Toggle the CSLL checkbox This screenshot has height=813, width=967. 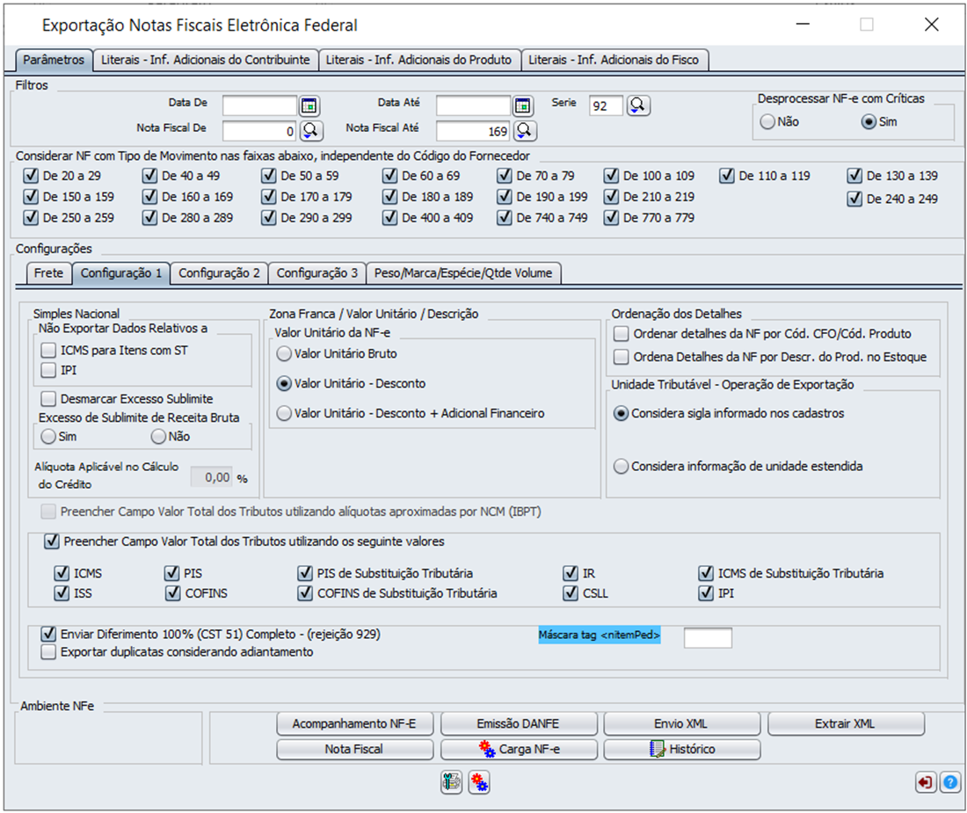(571, 593)
